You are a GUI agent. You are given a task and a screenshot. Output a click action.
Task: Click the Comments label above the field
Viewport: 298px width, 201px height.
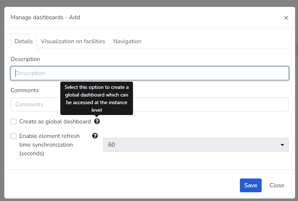point(24,90)
